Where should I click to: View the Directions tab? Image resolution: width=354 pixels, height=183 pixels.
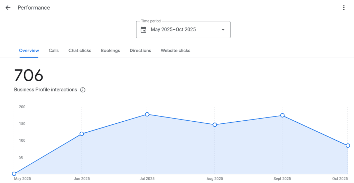pyautogui.click(x=140, y=51)
